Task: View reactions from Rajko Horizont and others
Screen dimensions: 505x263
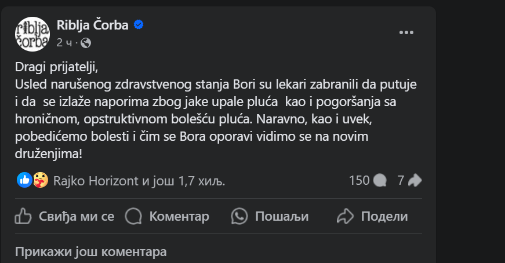Action: point(139,181)
